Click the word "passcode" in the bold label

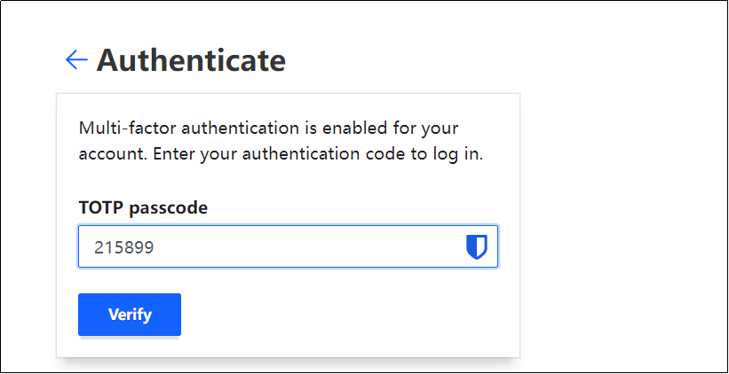click(x=169, y=208)
